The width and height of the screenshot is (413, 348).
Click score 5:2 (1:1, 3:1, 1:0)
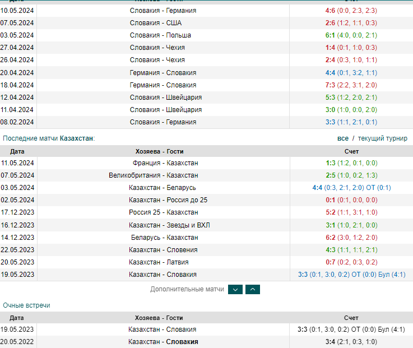click(351, 212)
